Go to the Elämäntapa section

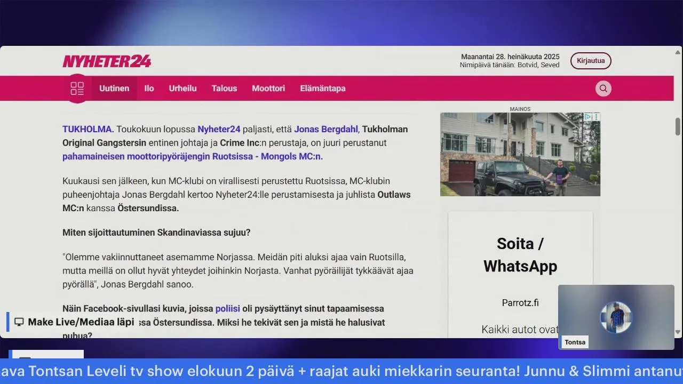[x=323, y=89]
